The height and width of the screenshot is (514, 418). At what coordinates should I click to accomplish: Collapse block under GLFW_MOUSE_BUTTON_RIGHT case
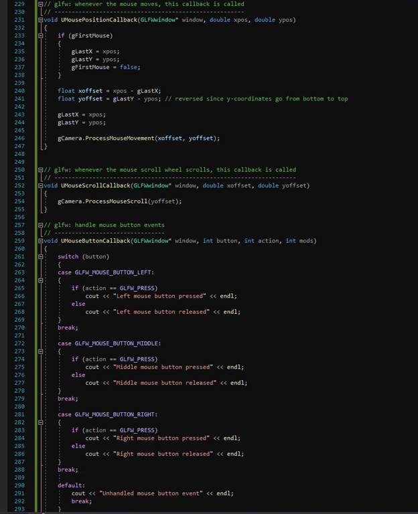pyautogui.click(x=41, y=422)
